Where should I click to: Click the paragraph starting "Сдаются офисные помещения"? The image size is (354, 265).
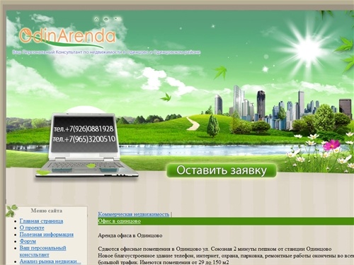(x=215, y=249)
